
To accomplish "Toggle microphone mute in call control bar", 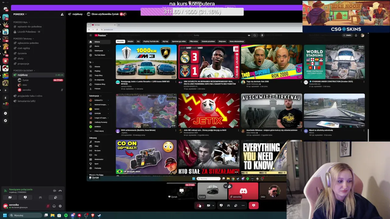I will point(199,206).
